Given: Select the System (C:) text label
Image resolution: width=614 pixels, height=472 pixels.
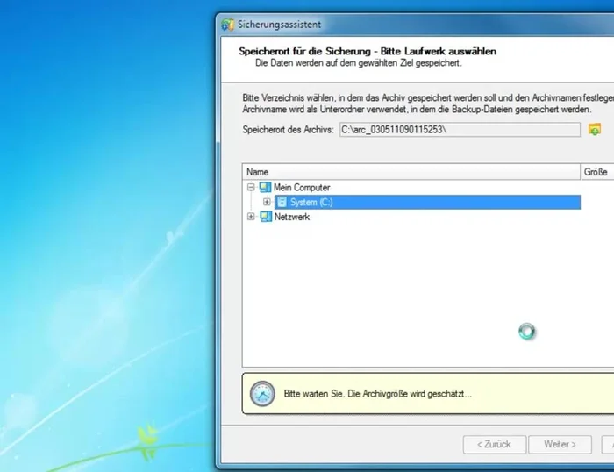Looking at the screenshot, I should click(311, 203).
